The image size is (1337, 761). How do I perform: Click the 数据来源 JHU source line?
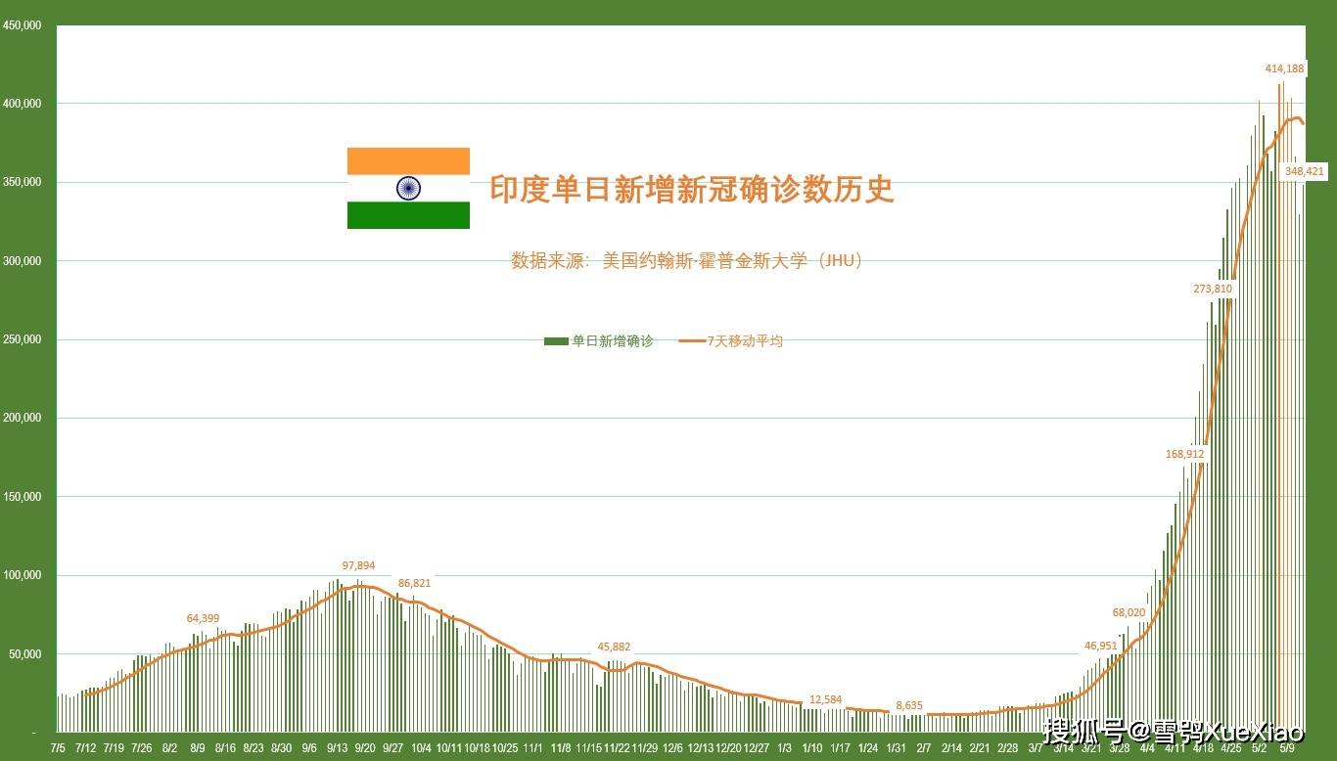tap(687, 261)
